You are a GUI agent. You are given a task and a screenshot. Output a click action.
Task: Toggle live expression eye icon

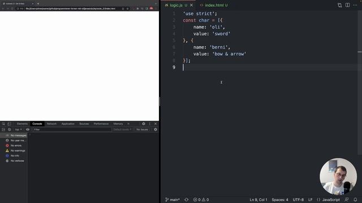[x=28, y=130]
